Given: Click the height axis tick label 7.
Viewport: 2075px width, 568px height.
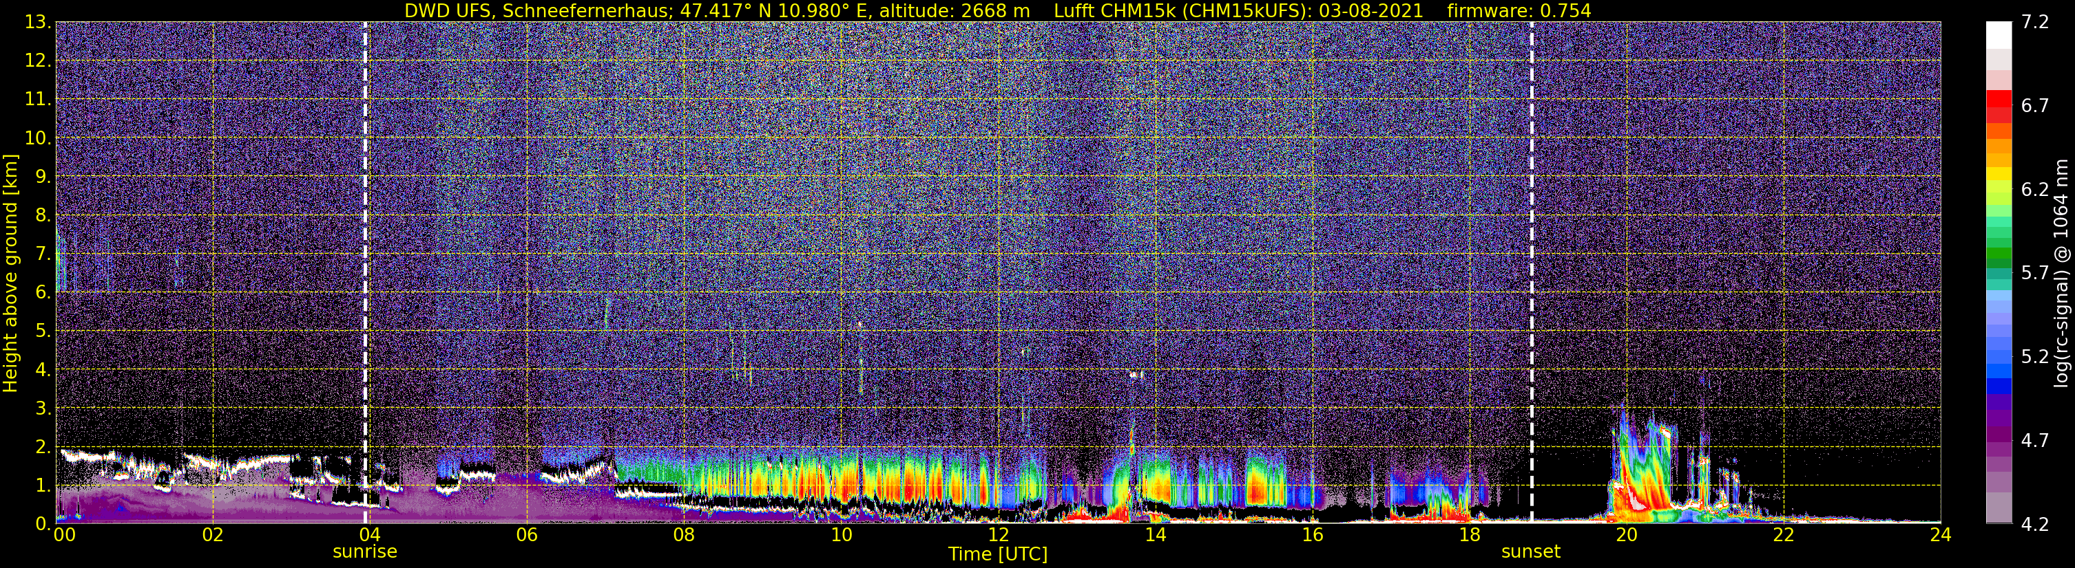Looking at the screenshot, I should 43,254.
